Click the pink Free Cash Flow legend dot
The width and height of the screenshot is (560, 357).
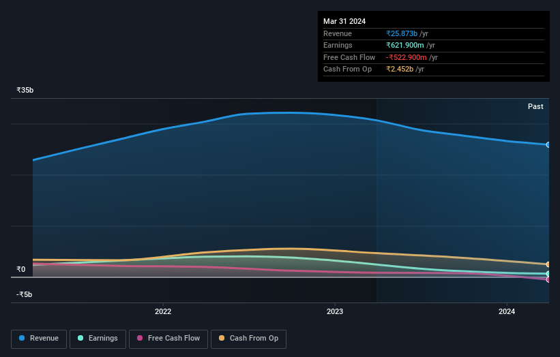pos(140,338)
